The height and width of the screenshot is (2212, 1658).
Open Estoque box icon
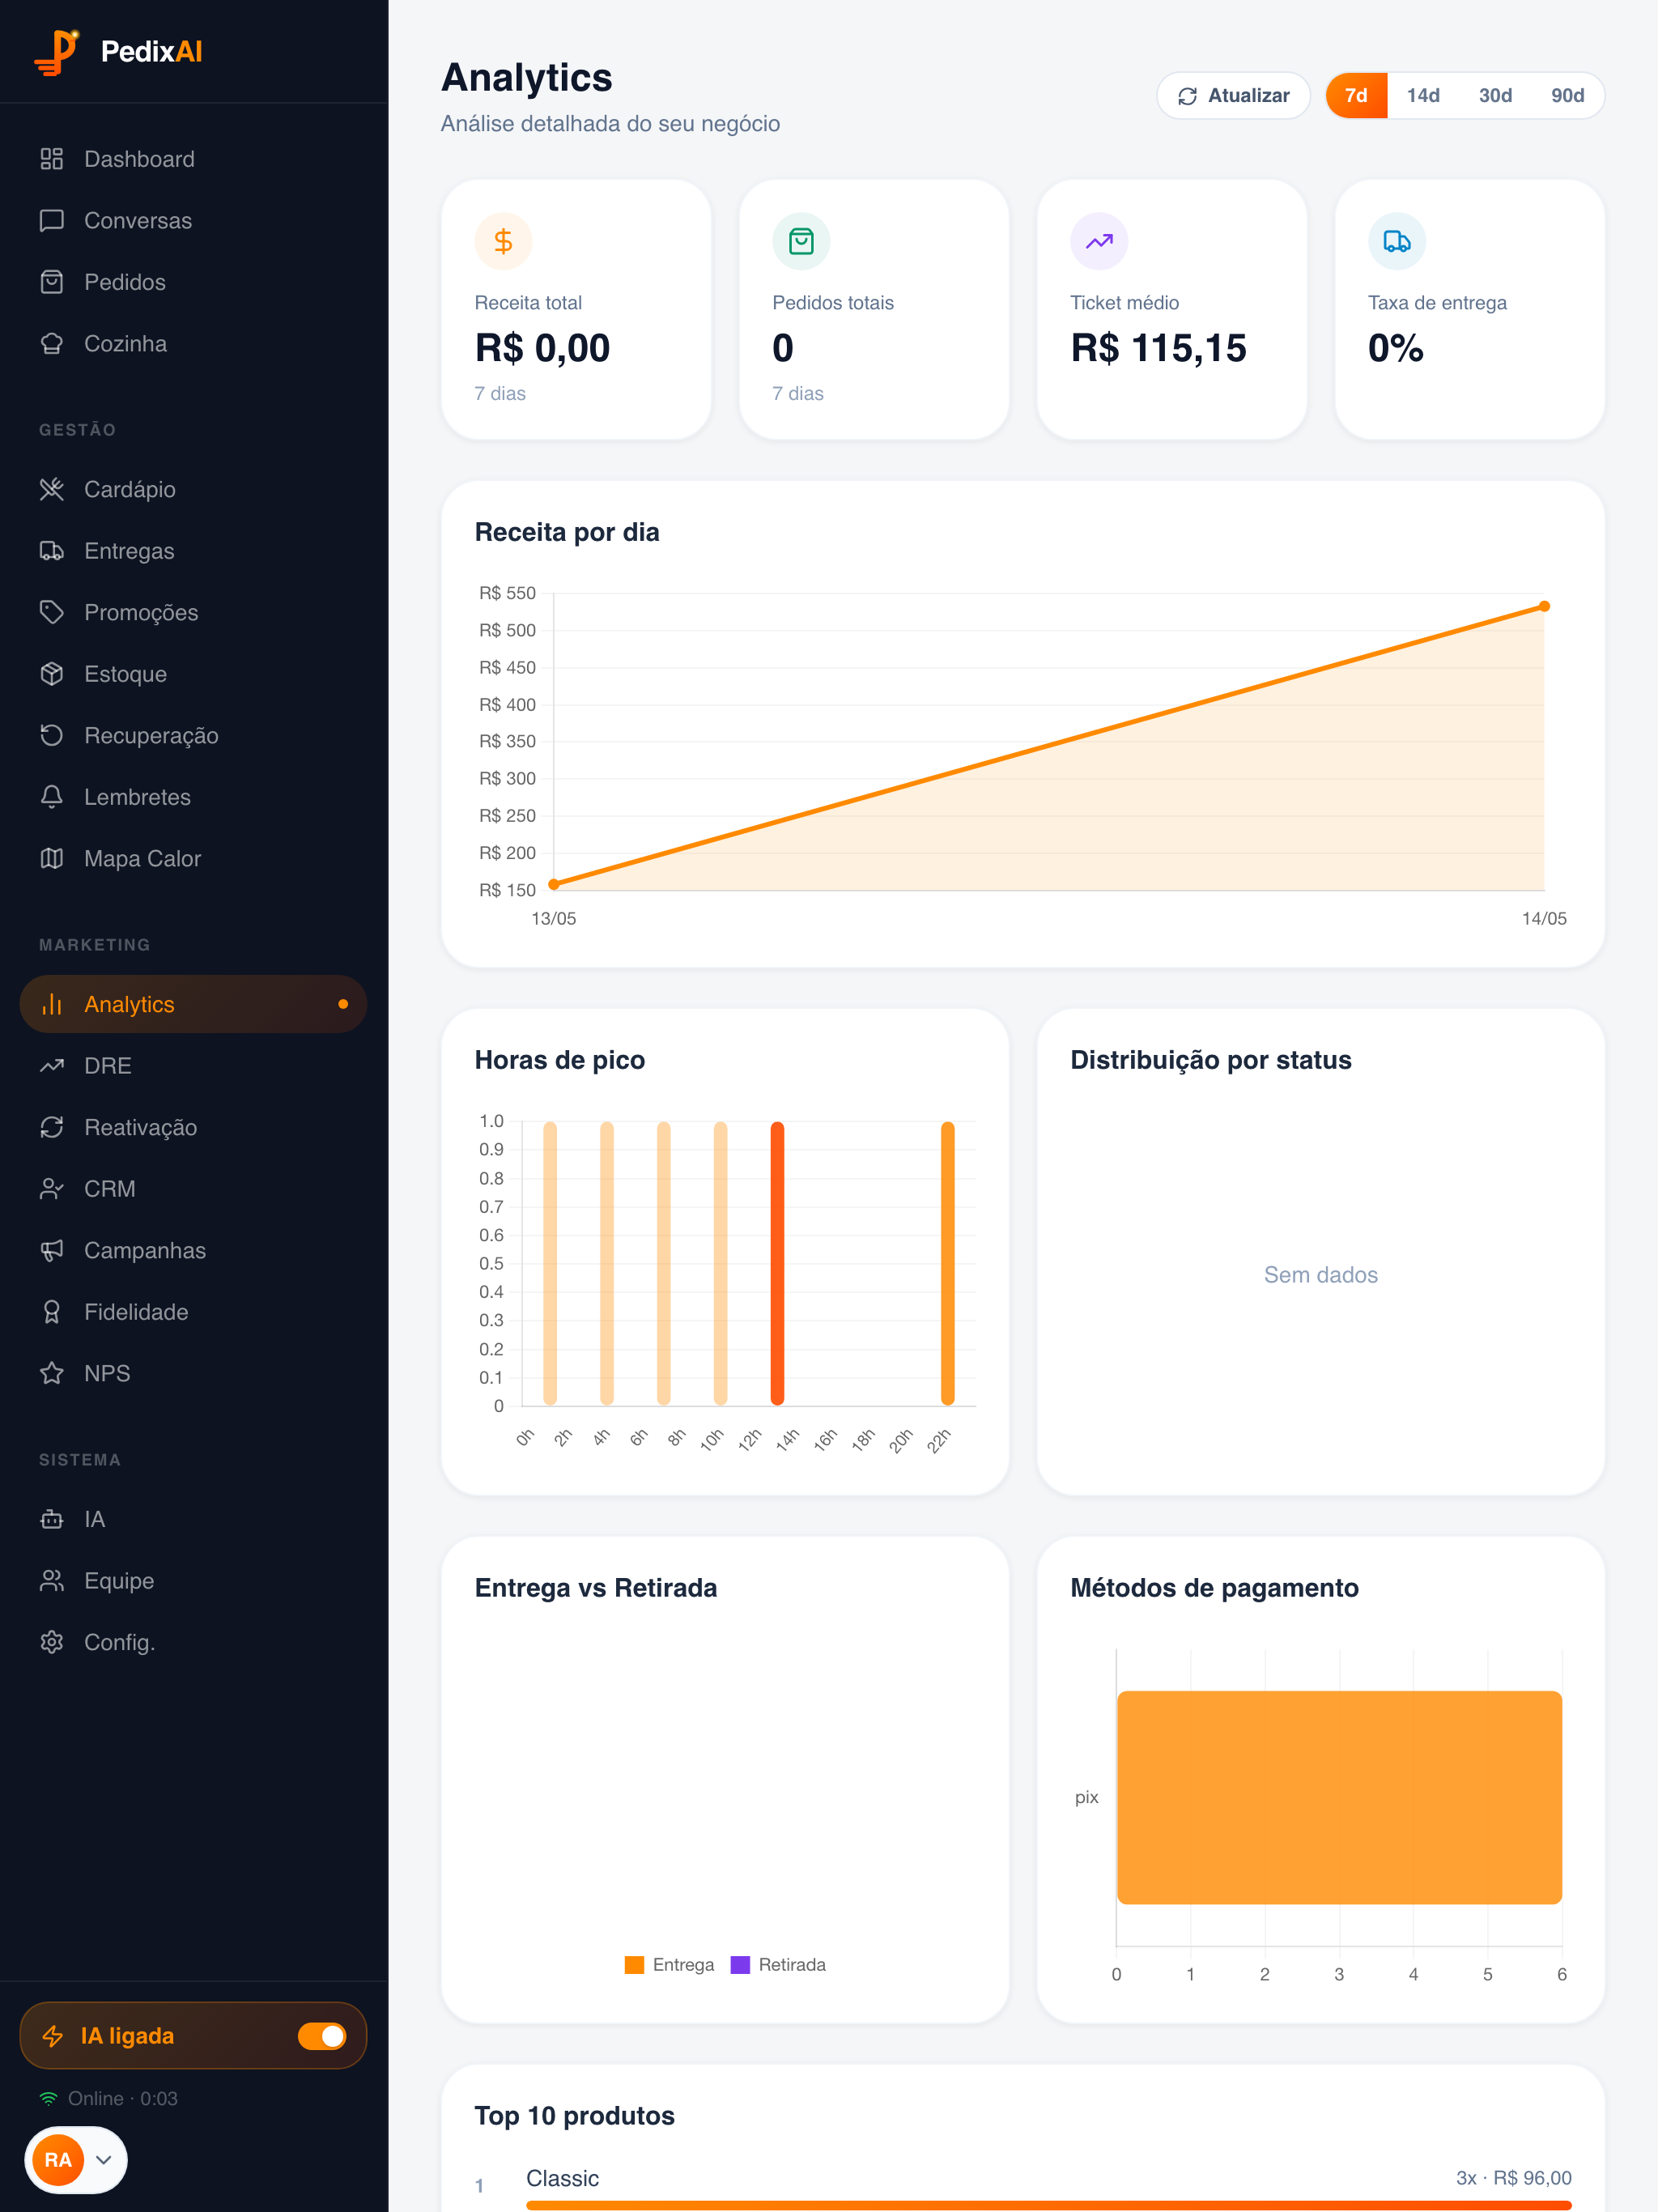(x=52, y=674)
